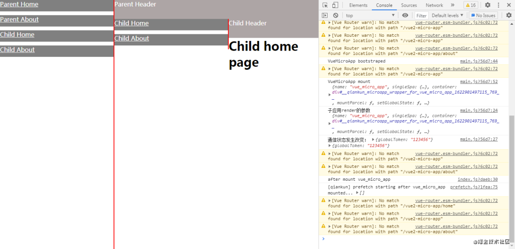Focus the console Filter input field

(422, 15)
